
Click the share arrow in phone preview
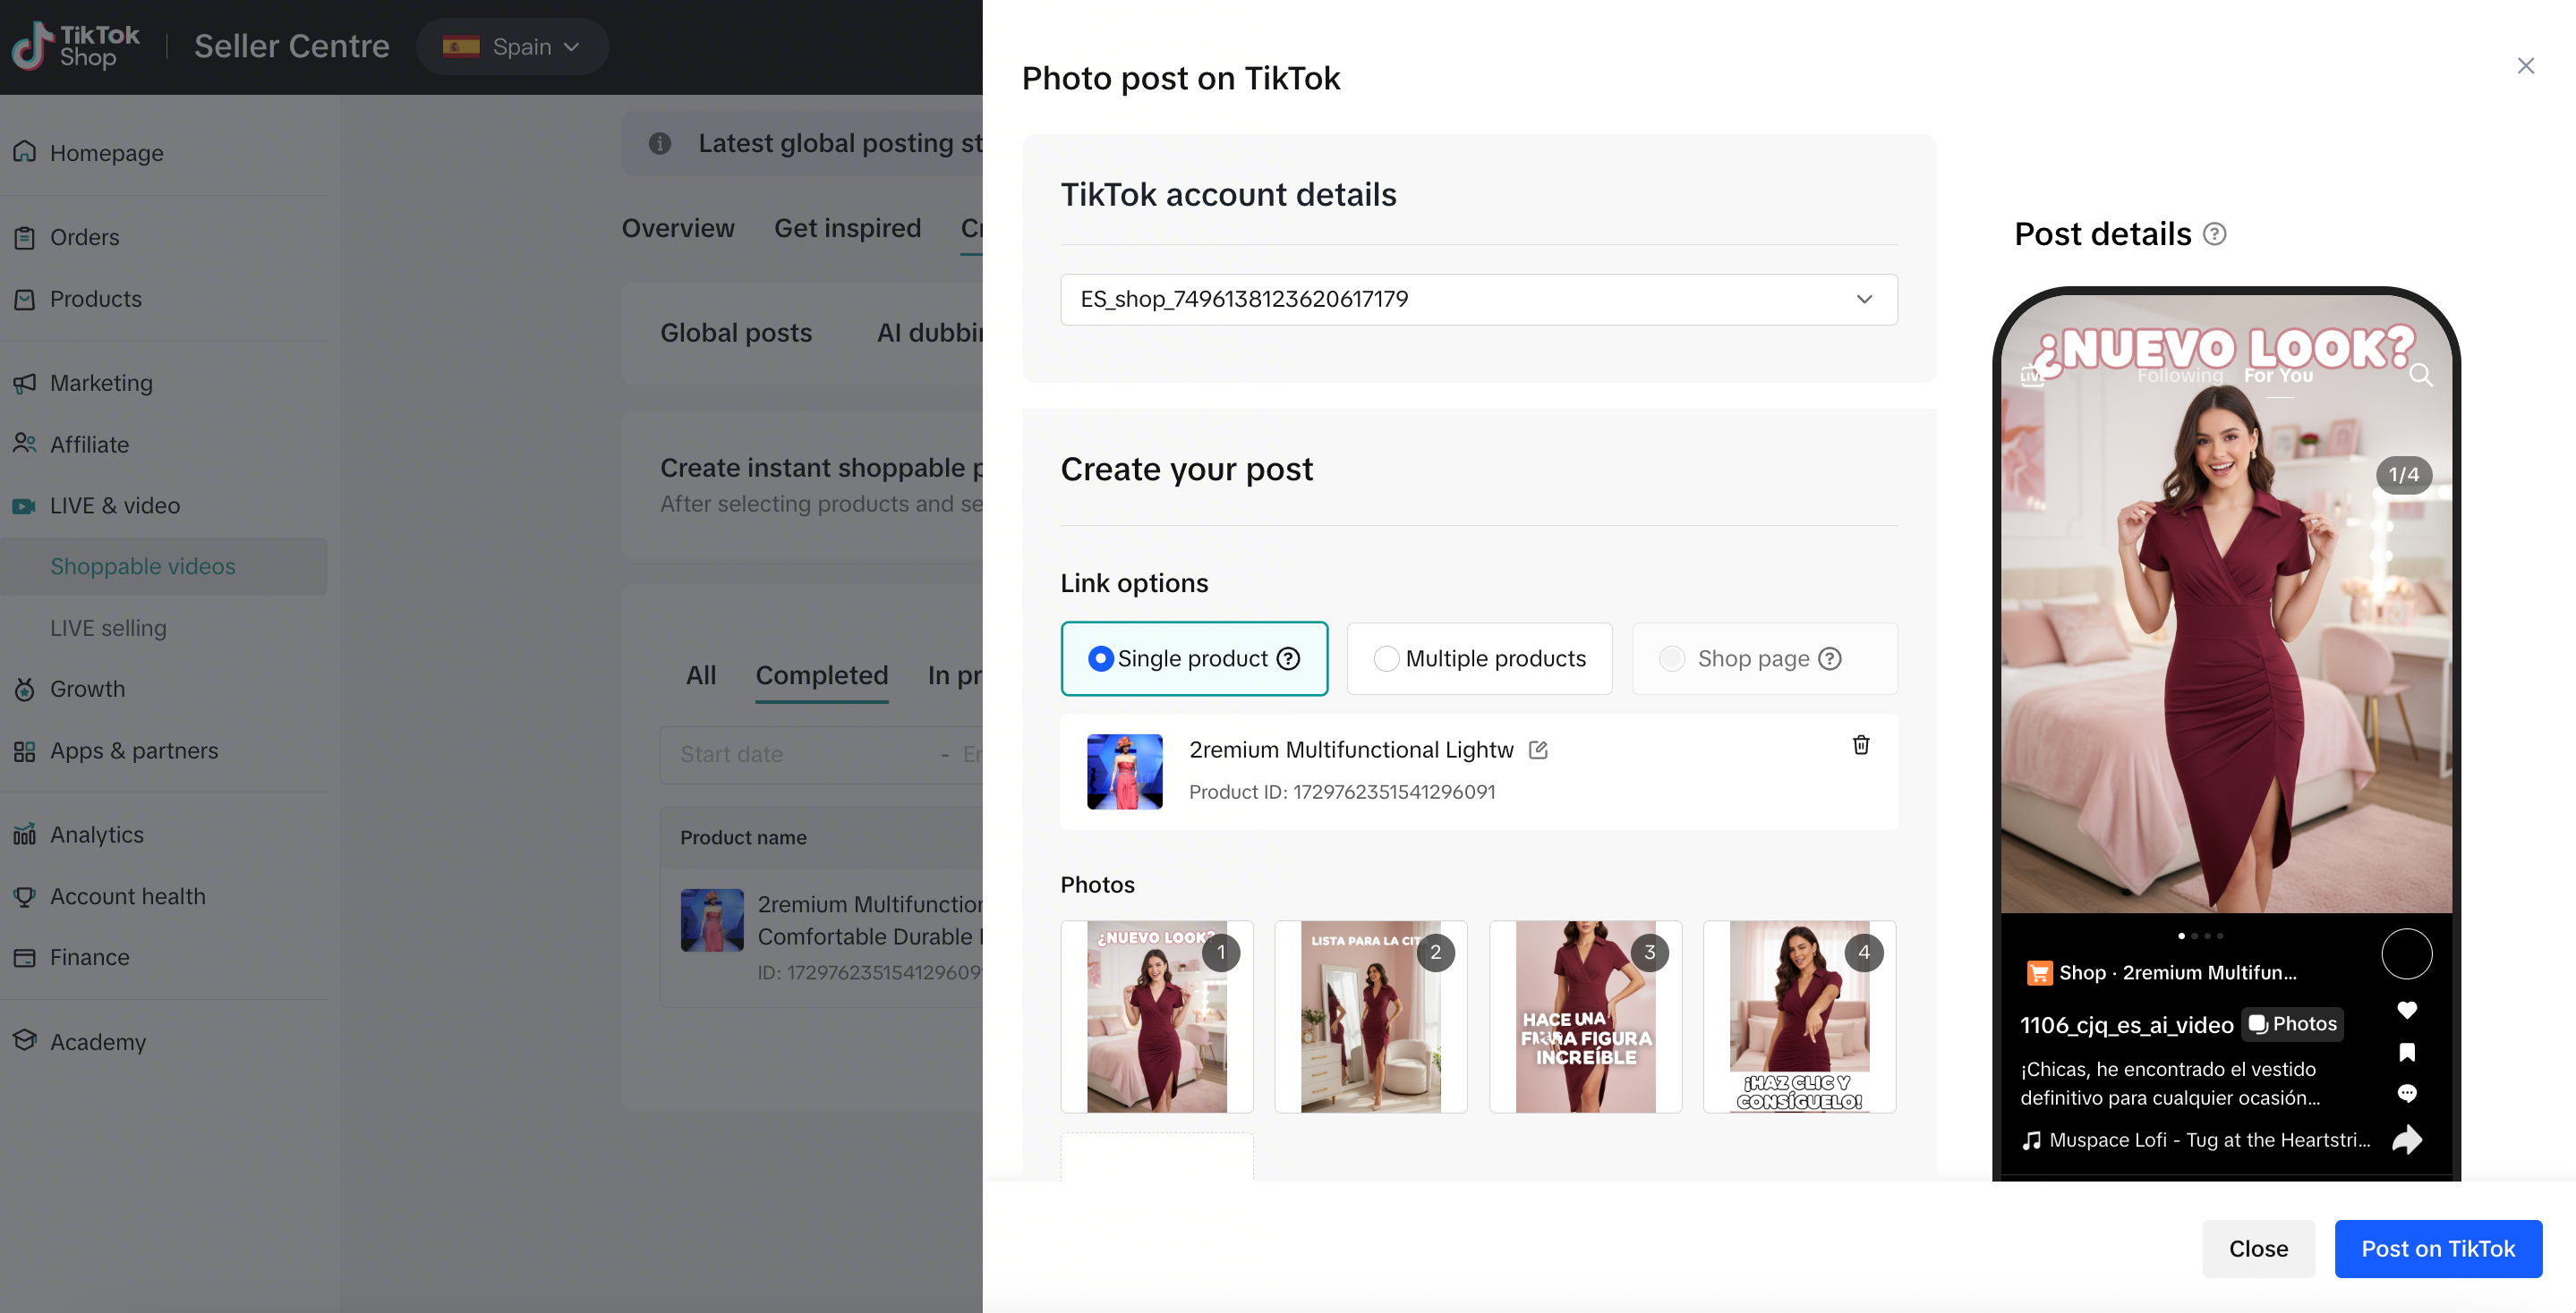pyautogui.click(x=2406, y=1139)
